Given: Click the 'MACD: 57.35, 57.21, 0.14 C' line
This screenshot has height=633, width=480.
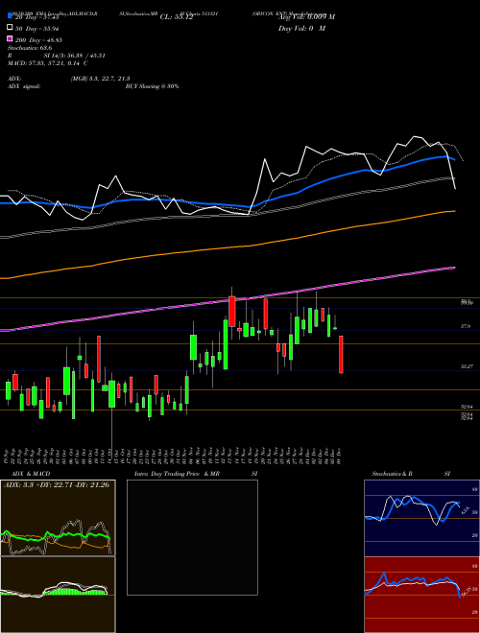Looking at the screenshot, I should 48,63.
